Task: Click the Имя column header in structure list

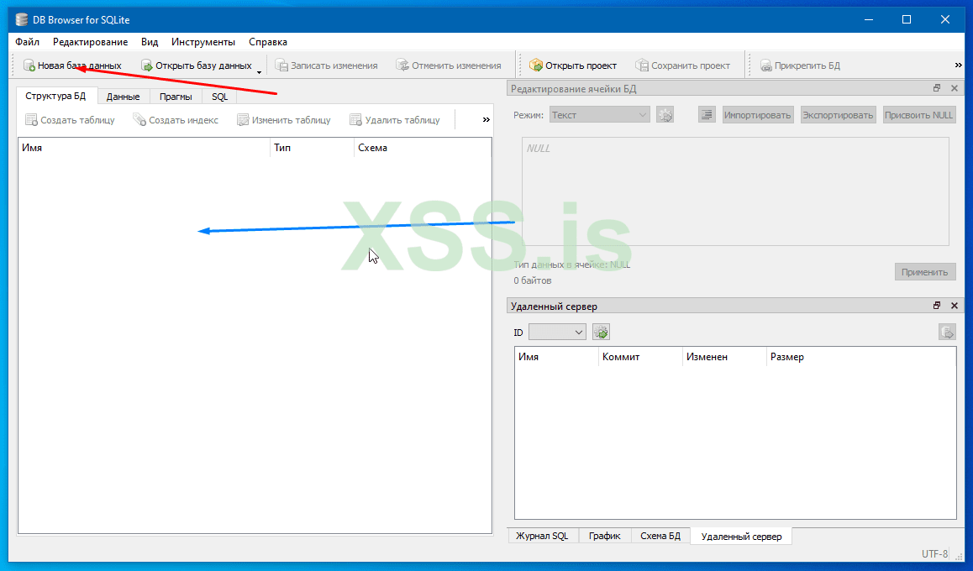Action: coord(144,148)
